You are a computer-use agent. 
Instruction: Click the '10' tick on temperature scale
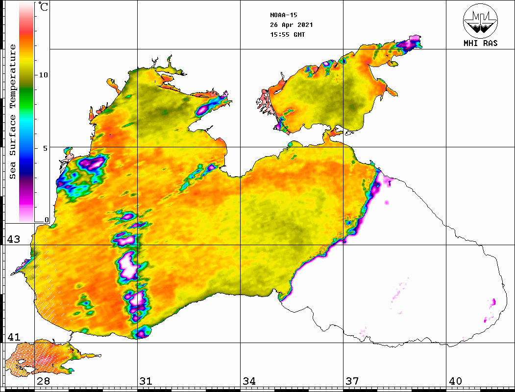coord(43,75)
